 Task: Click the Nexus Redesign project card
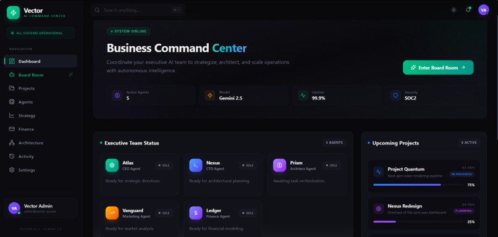424,213
